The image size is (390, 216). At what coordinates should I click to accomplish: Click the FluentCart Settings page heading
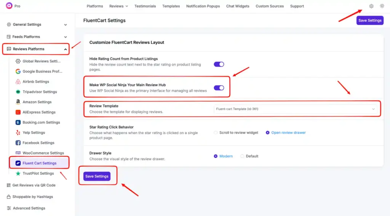(x=104, y=21)
